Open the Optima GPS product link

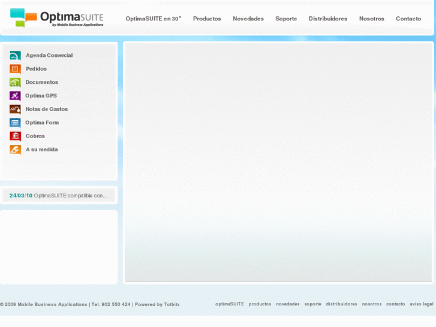41,95
